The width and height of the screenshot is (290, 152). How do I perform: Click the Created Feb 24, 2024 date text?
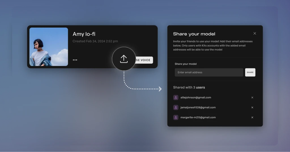pyautogui.click(x=95, y=41)
